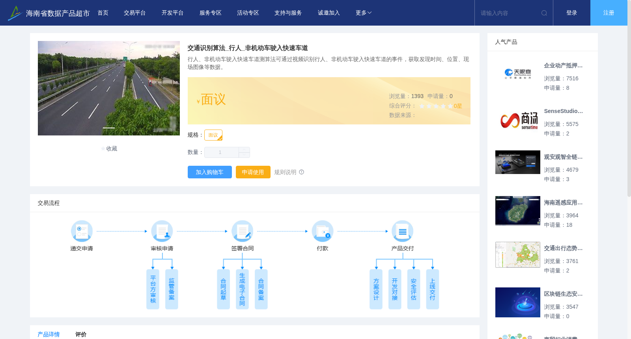Click the highway product preview image
This screenshot has width=631, height=339.
(x=109, y=88)
